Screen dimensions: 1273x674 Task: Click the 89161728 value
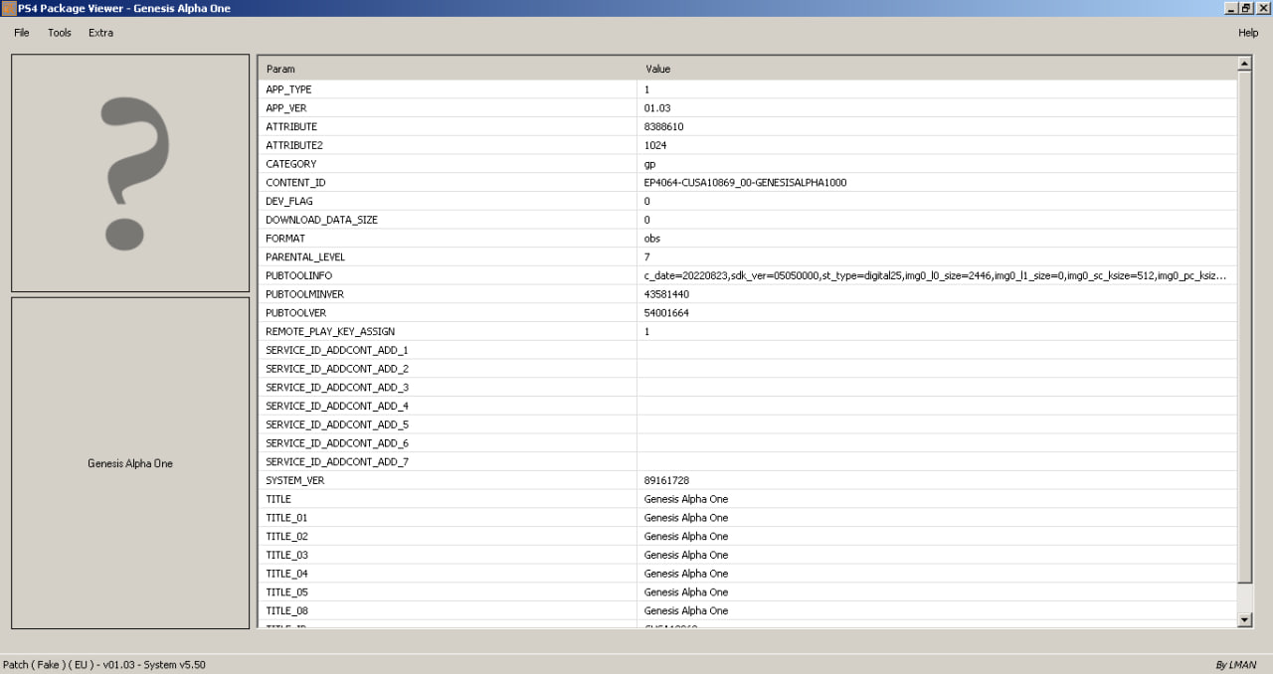[x=666, y=480]
